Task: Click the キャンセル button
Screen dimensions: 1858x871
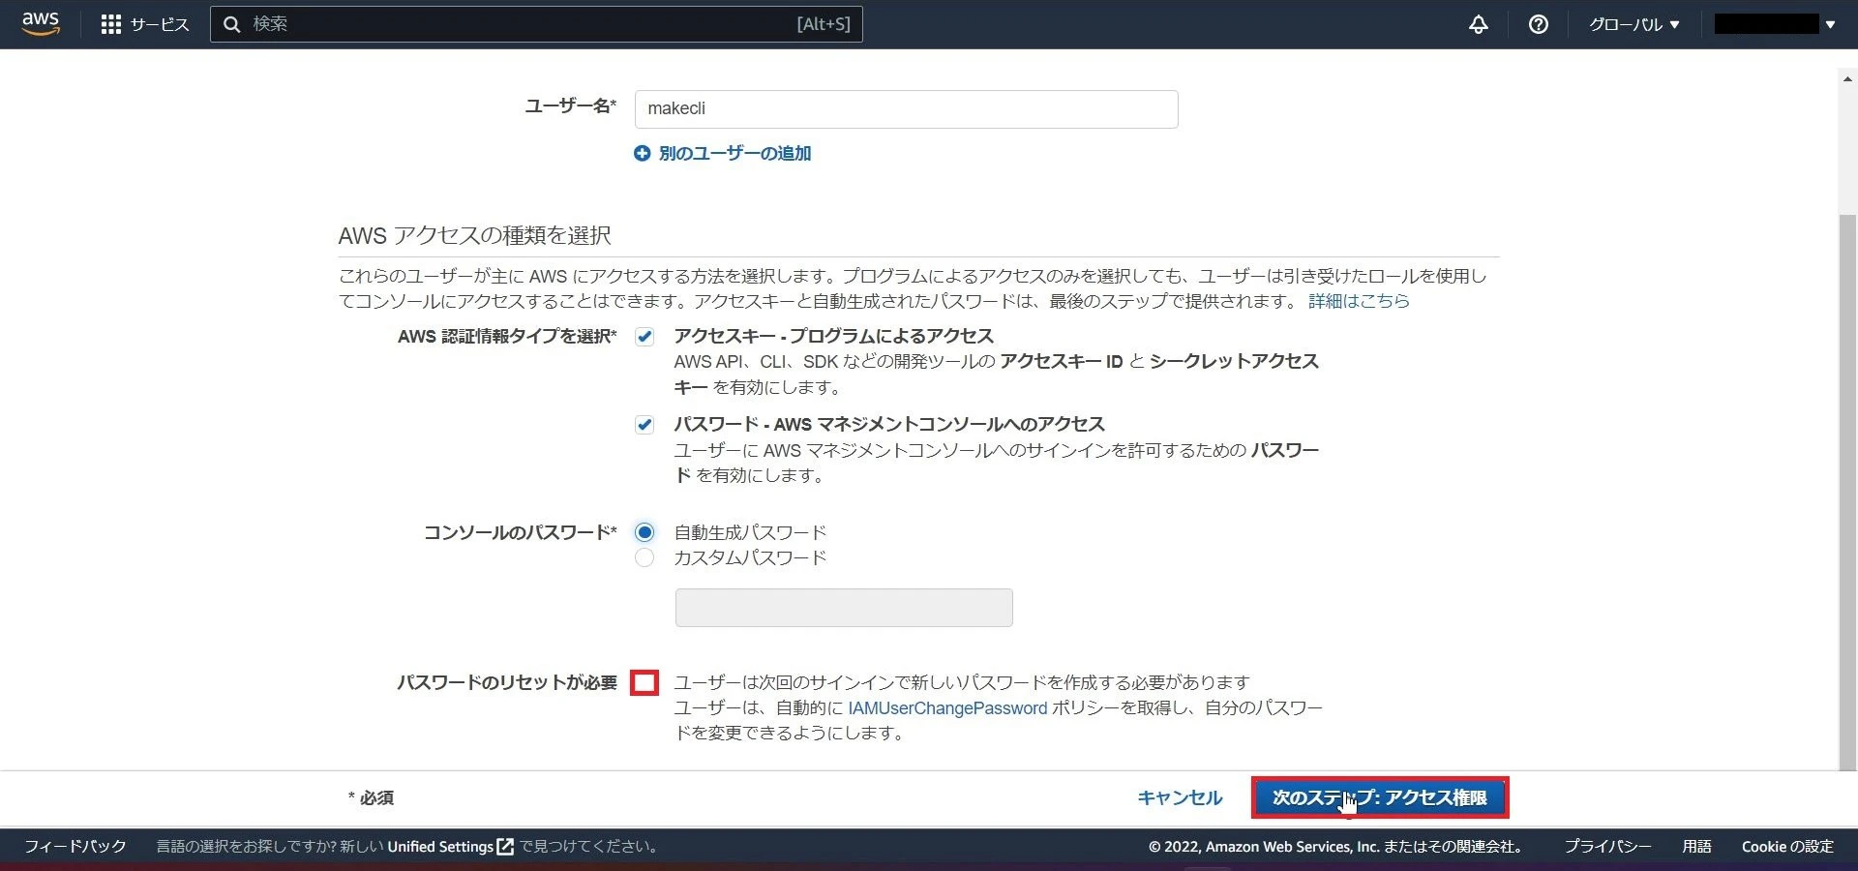Action: 1180,798
